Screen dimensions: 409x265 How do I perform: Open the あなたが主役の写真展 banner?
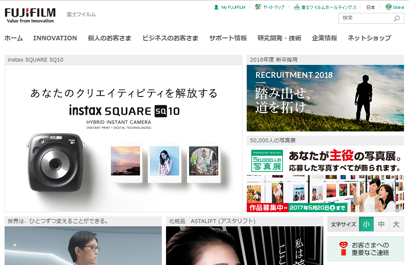[x=325, y=179]
